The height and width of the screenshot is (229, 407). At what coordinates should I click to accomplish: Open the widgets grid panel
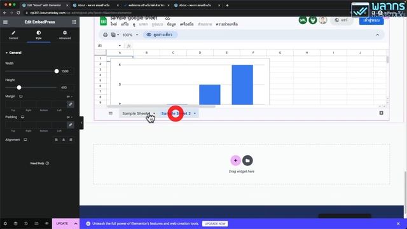click(x=74, y=22)
